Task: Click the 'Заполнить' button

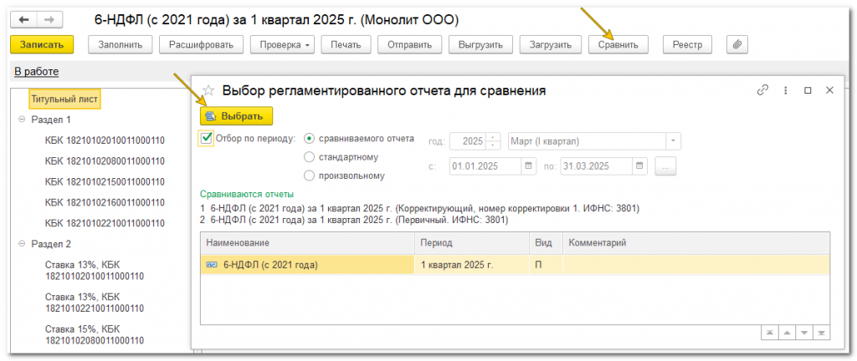Action: 121,45
